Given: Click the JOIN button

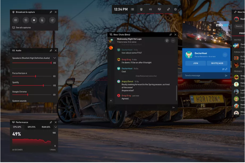Looking at the screenshot, I should tap(195, 63).
